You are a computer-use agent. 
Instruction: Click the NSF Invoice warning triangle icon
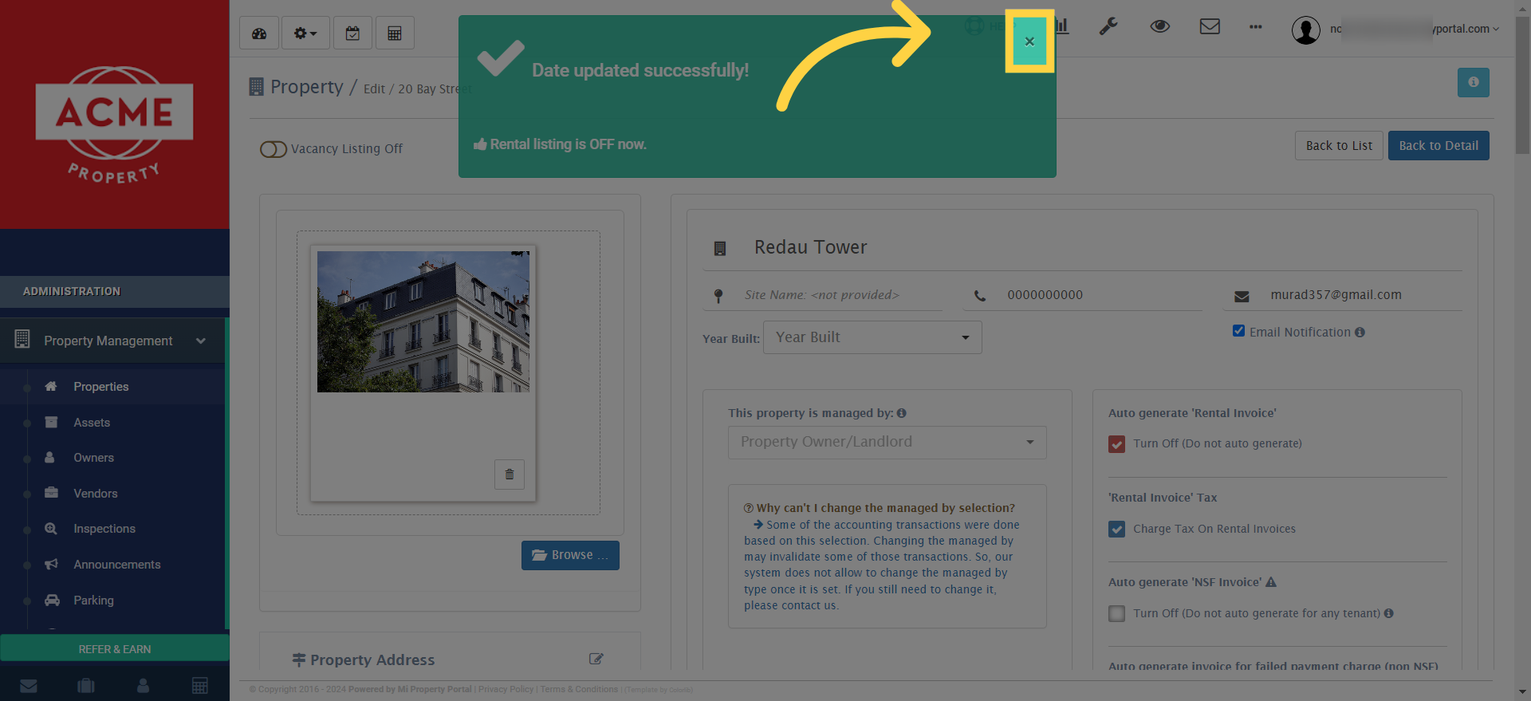[1271, 582]
